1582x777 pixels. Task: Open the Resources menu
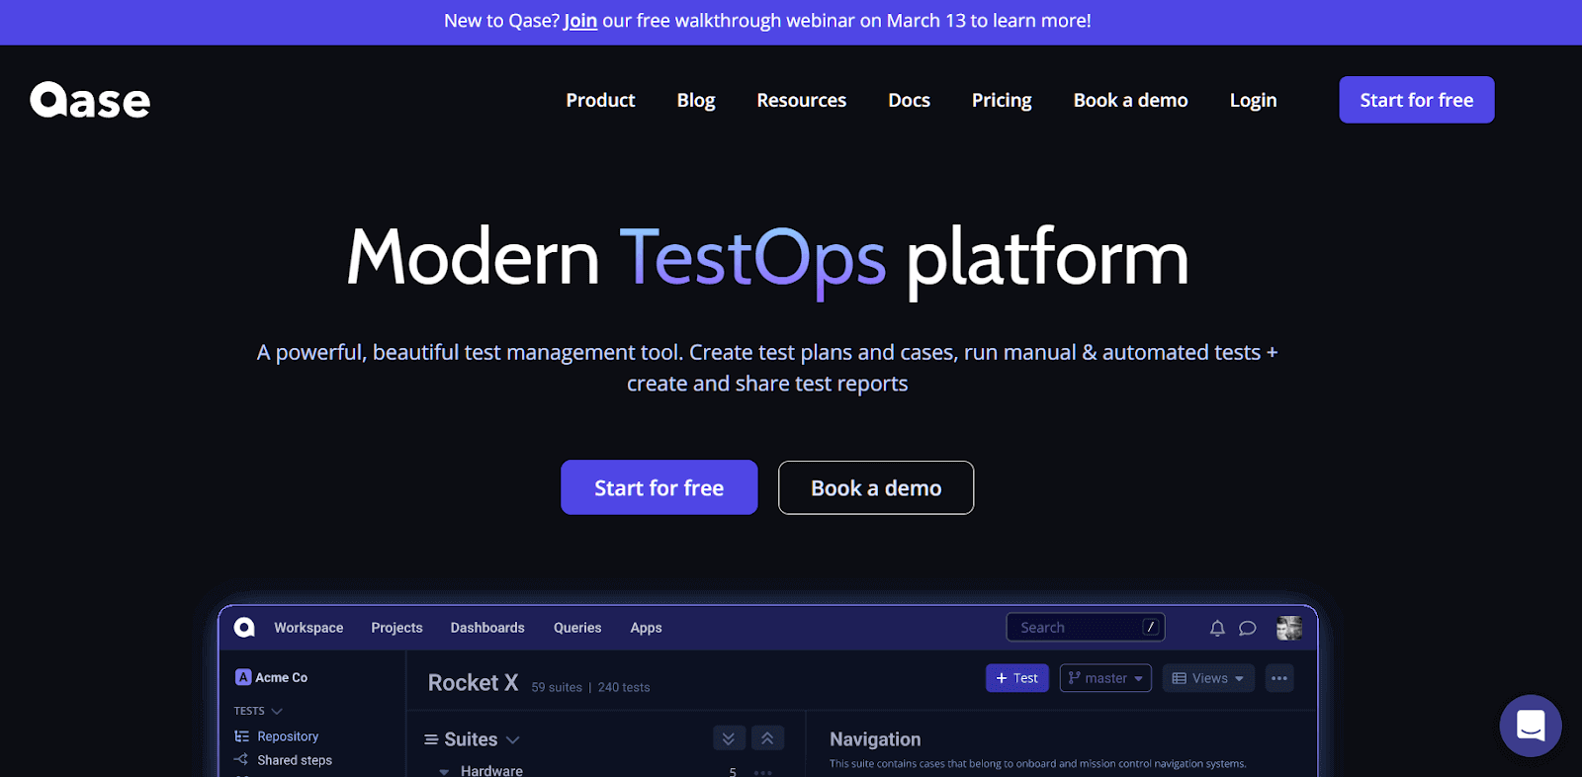click(x=802, y=100)
